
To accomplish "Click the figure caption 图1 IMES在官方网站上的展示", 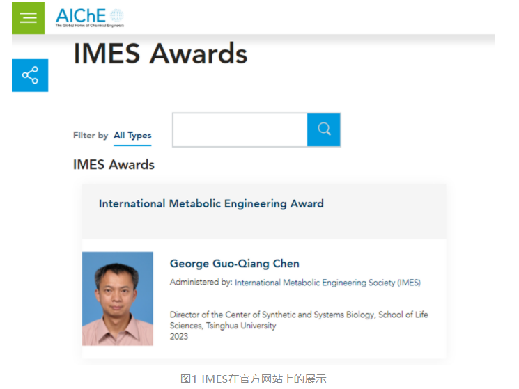I will 254,379.
